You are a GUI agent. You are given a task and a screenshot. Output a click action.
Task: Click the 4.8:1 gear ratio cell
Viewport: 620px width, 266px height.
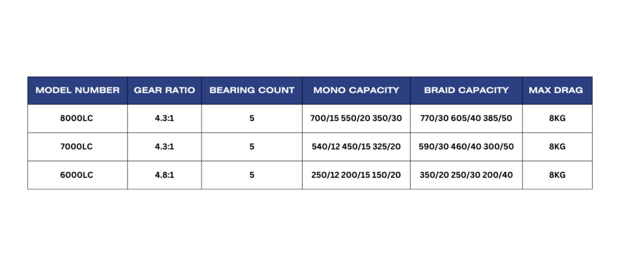tap(165, 175)
